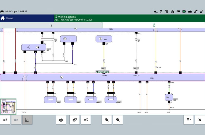The width and height of the screenshot is (205, 135).
Task: Zoom in on the diagram
Action: pyautogui.click(x=107, y=120)
